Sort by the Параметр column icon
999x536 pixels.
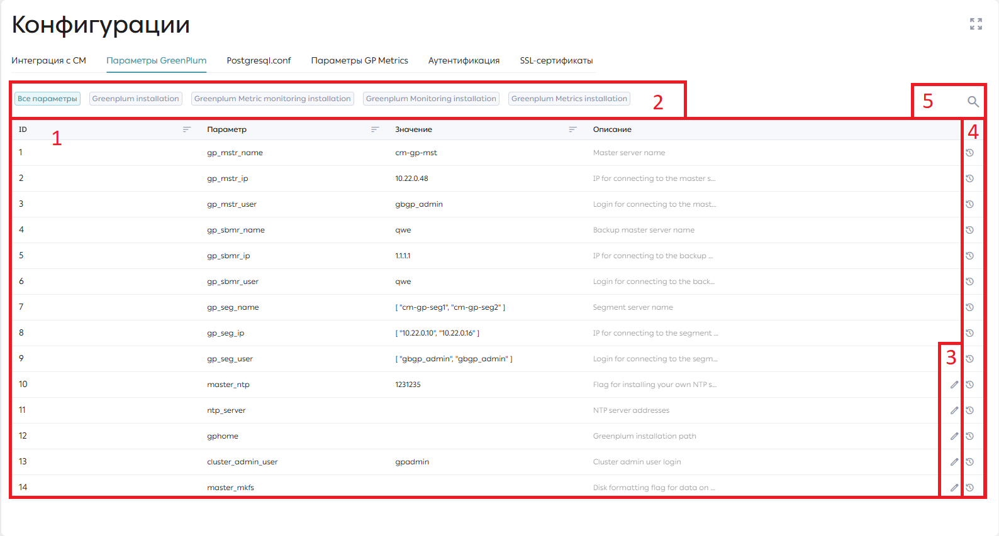click(x=375, y=129)
